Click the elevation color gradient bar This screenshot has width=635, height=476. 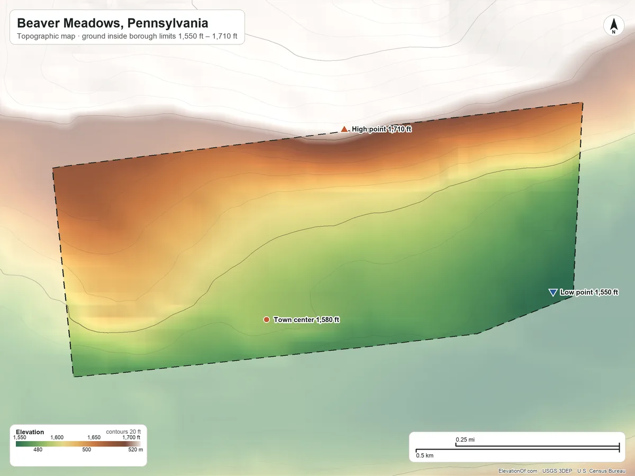coord(78,444)
